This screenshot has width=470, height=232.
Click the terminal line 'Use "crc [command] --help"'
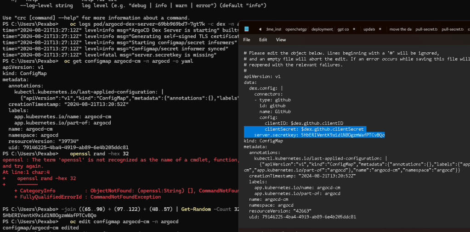96,18
